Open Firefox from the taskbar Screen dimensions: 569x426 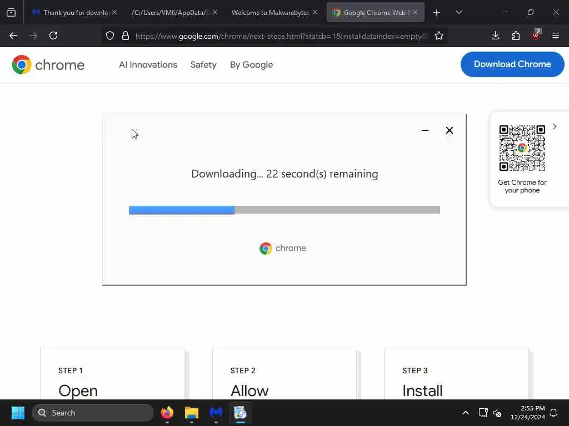coord(167,413)
